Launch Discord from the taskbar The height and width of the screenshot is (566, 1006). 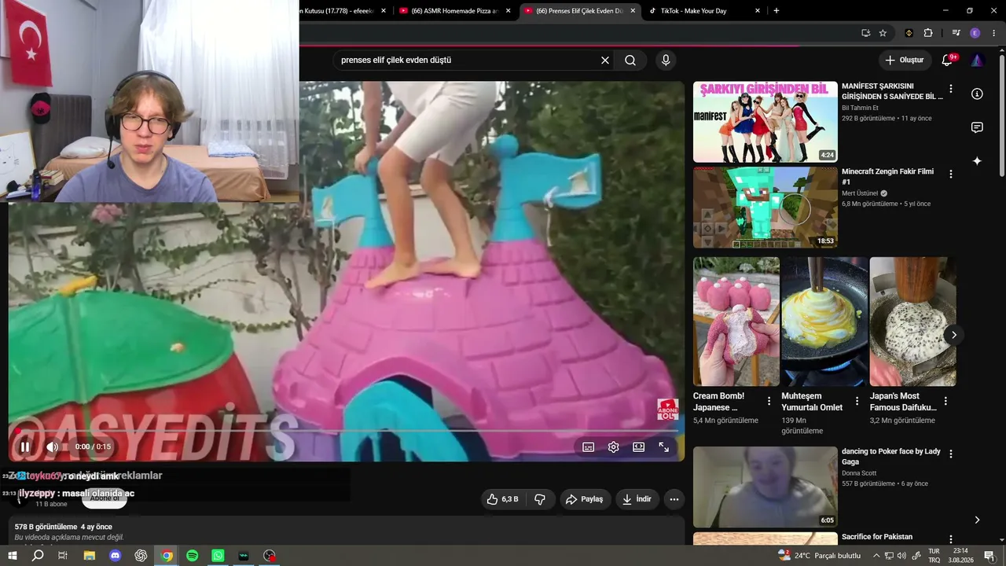tap(115, 556)
